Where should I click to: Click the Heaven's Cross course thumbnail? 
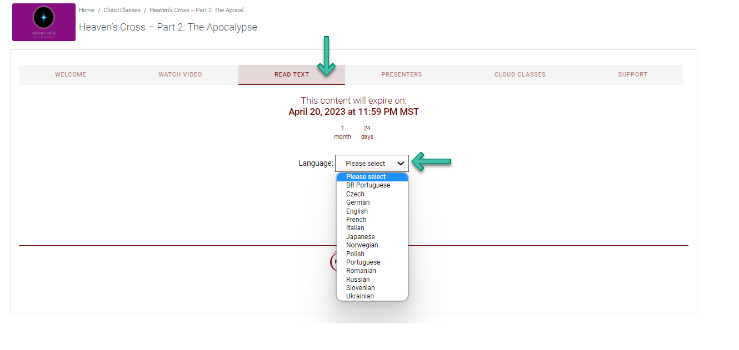pos(44,22)
